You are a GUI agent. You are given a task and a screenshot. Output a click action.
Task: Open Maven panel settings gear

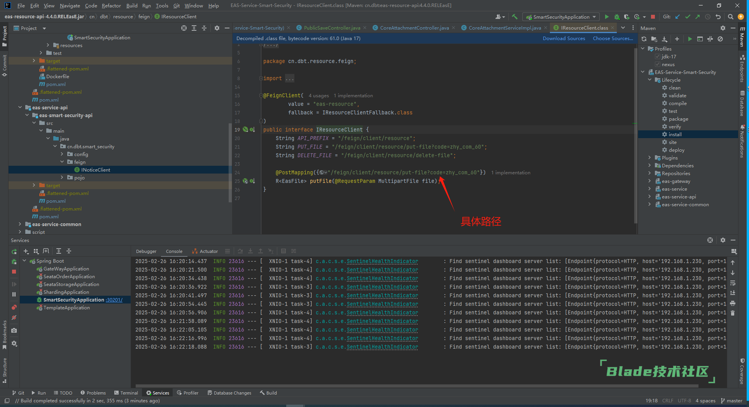(723, 28)
